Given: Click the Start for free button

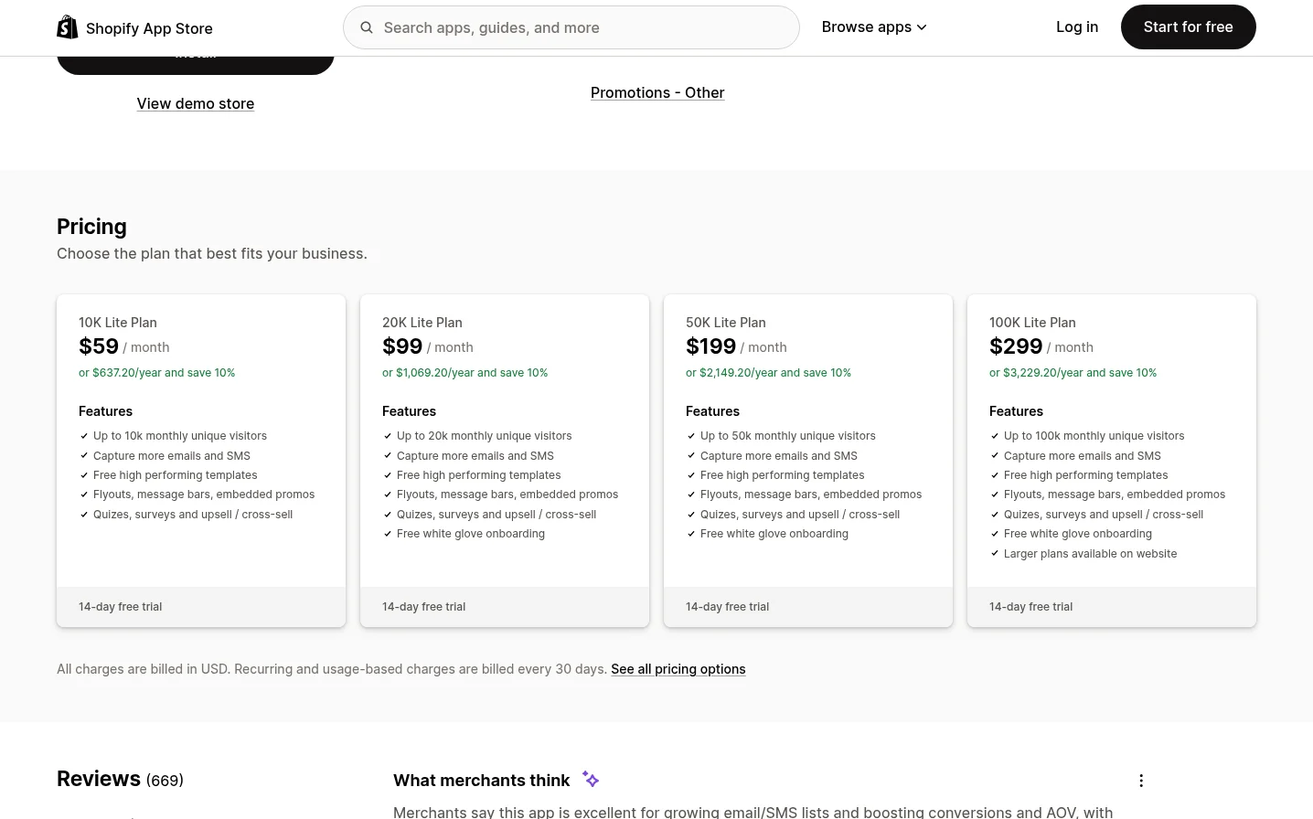Looking at the screenshot, I should 1189,27.
